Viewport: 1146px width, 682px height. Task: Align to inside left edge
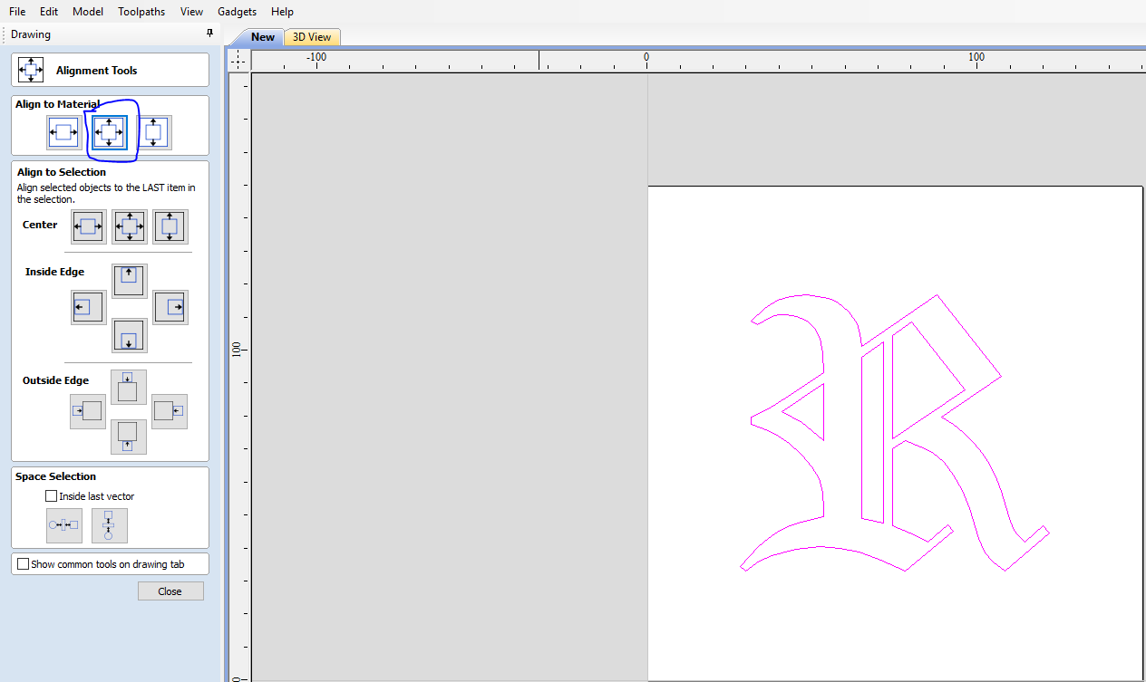point(87,307)
